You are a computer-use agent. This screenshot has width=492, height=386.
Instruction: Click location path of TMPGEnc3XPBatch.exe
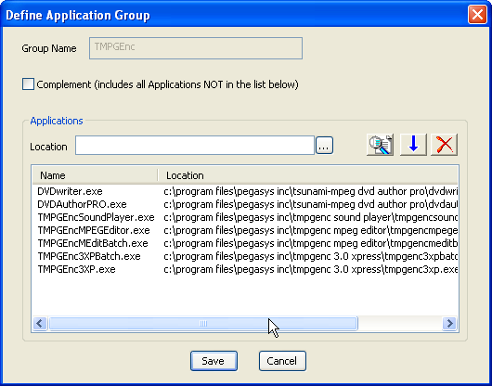tap(311, 256)
